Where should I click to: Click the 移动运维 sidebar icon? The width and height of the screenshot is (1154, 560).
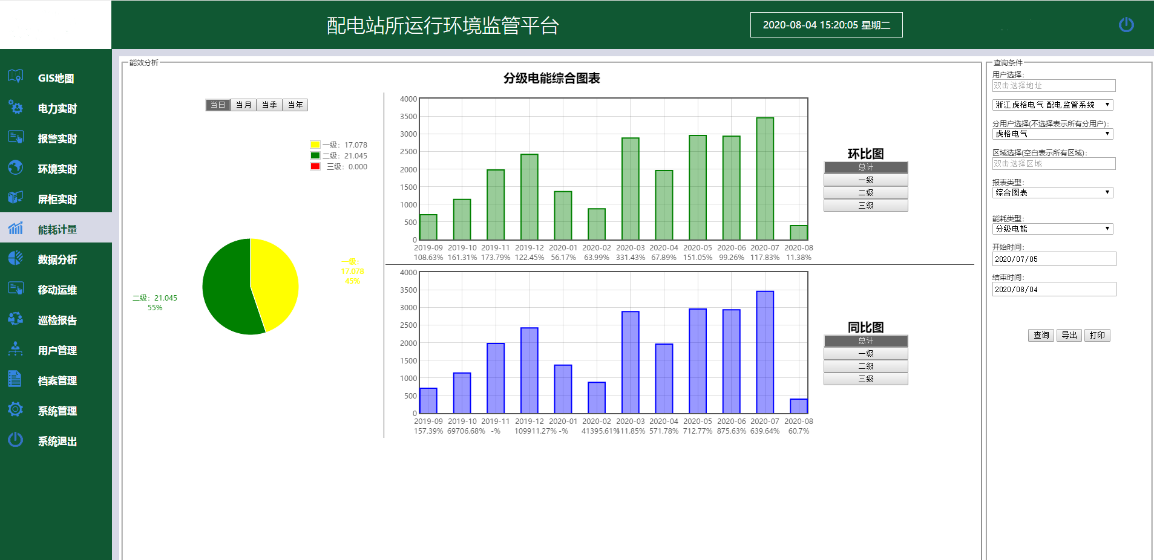pyautogui.click(x=16, y=288)
